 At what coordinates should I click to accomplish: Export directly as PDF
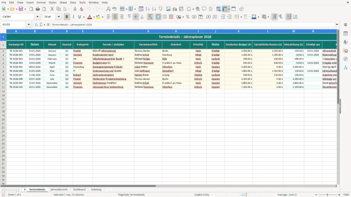coord(31,9)
